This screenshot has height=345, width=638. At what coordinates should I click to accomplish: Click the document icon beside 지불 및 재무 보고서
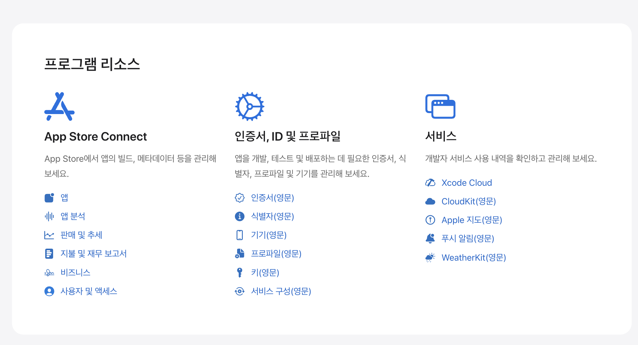click(x=49, y=254)
